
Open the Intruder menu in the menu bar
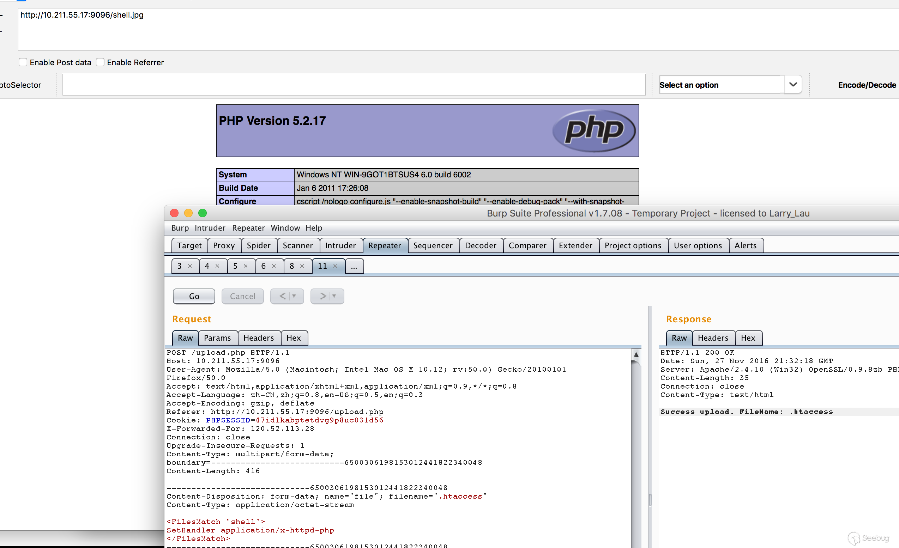(210, 228)
